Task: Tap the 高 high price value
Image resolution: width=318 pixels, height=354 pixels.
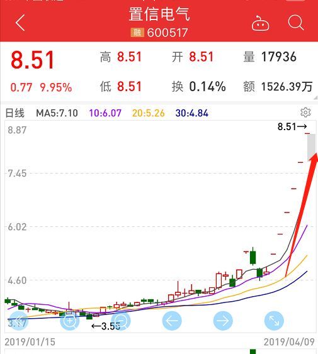Action: coord(129,57)
